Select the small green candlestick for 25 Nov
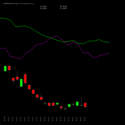Screen dimensions: 125x125 pos(57,104)
